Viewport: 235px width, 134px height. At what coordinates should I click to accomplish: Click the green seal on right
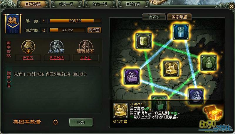209,63
